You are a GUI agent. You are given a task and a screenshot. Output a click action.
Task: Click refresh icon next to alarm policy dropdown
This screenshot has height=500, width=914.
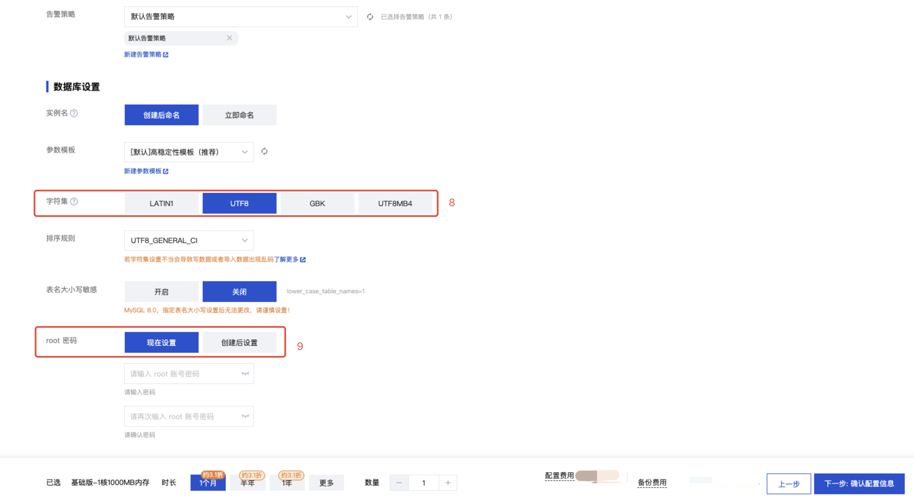point(370,17)
